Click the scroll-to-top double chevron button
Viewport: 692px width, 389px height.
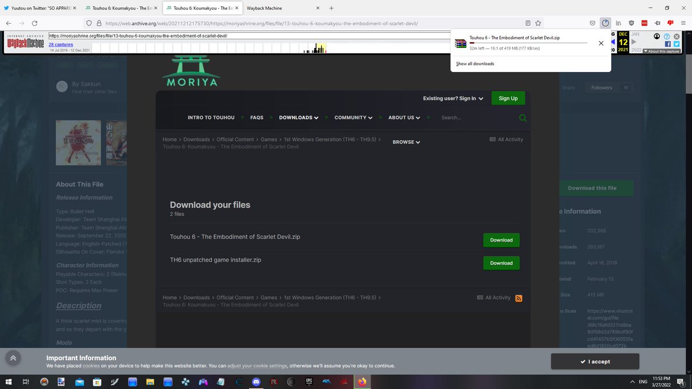click(x=13, y=357)
